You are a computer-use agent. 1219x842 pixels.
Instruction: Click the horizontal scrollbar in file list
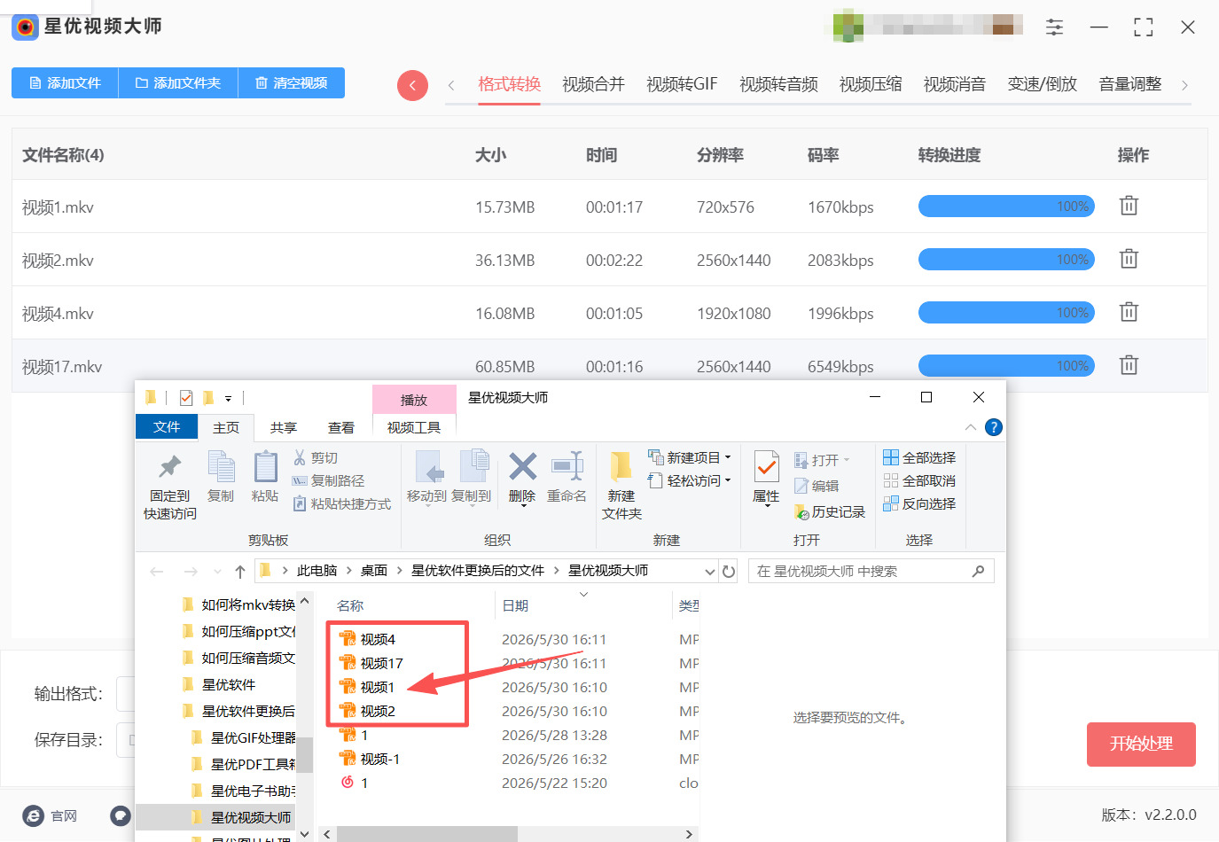427,834
